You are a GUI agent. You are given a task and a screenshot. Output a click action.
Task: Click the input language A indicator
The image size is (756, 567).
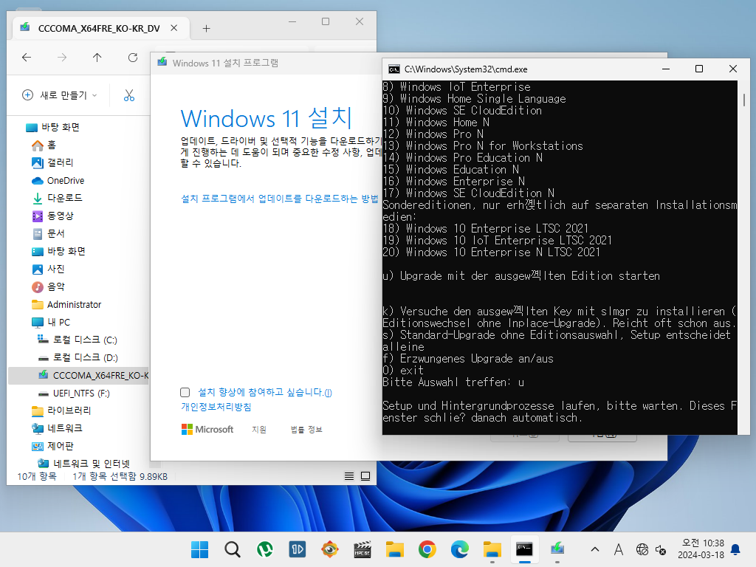[x=619, y=549]
